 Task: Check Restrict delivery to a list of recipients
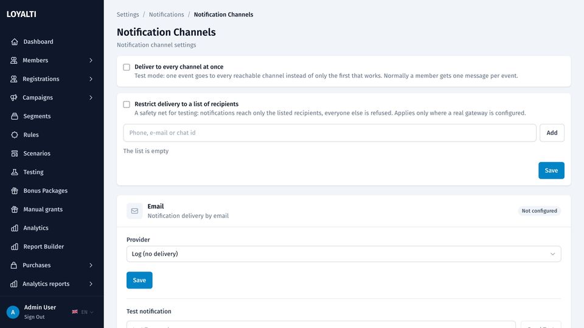click(127, 104)
